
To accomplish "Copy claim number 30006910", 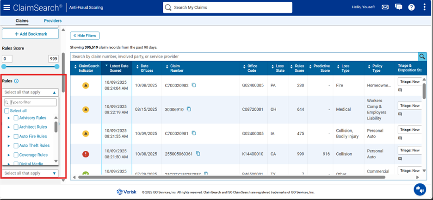I will 189,109.
